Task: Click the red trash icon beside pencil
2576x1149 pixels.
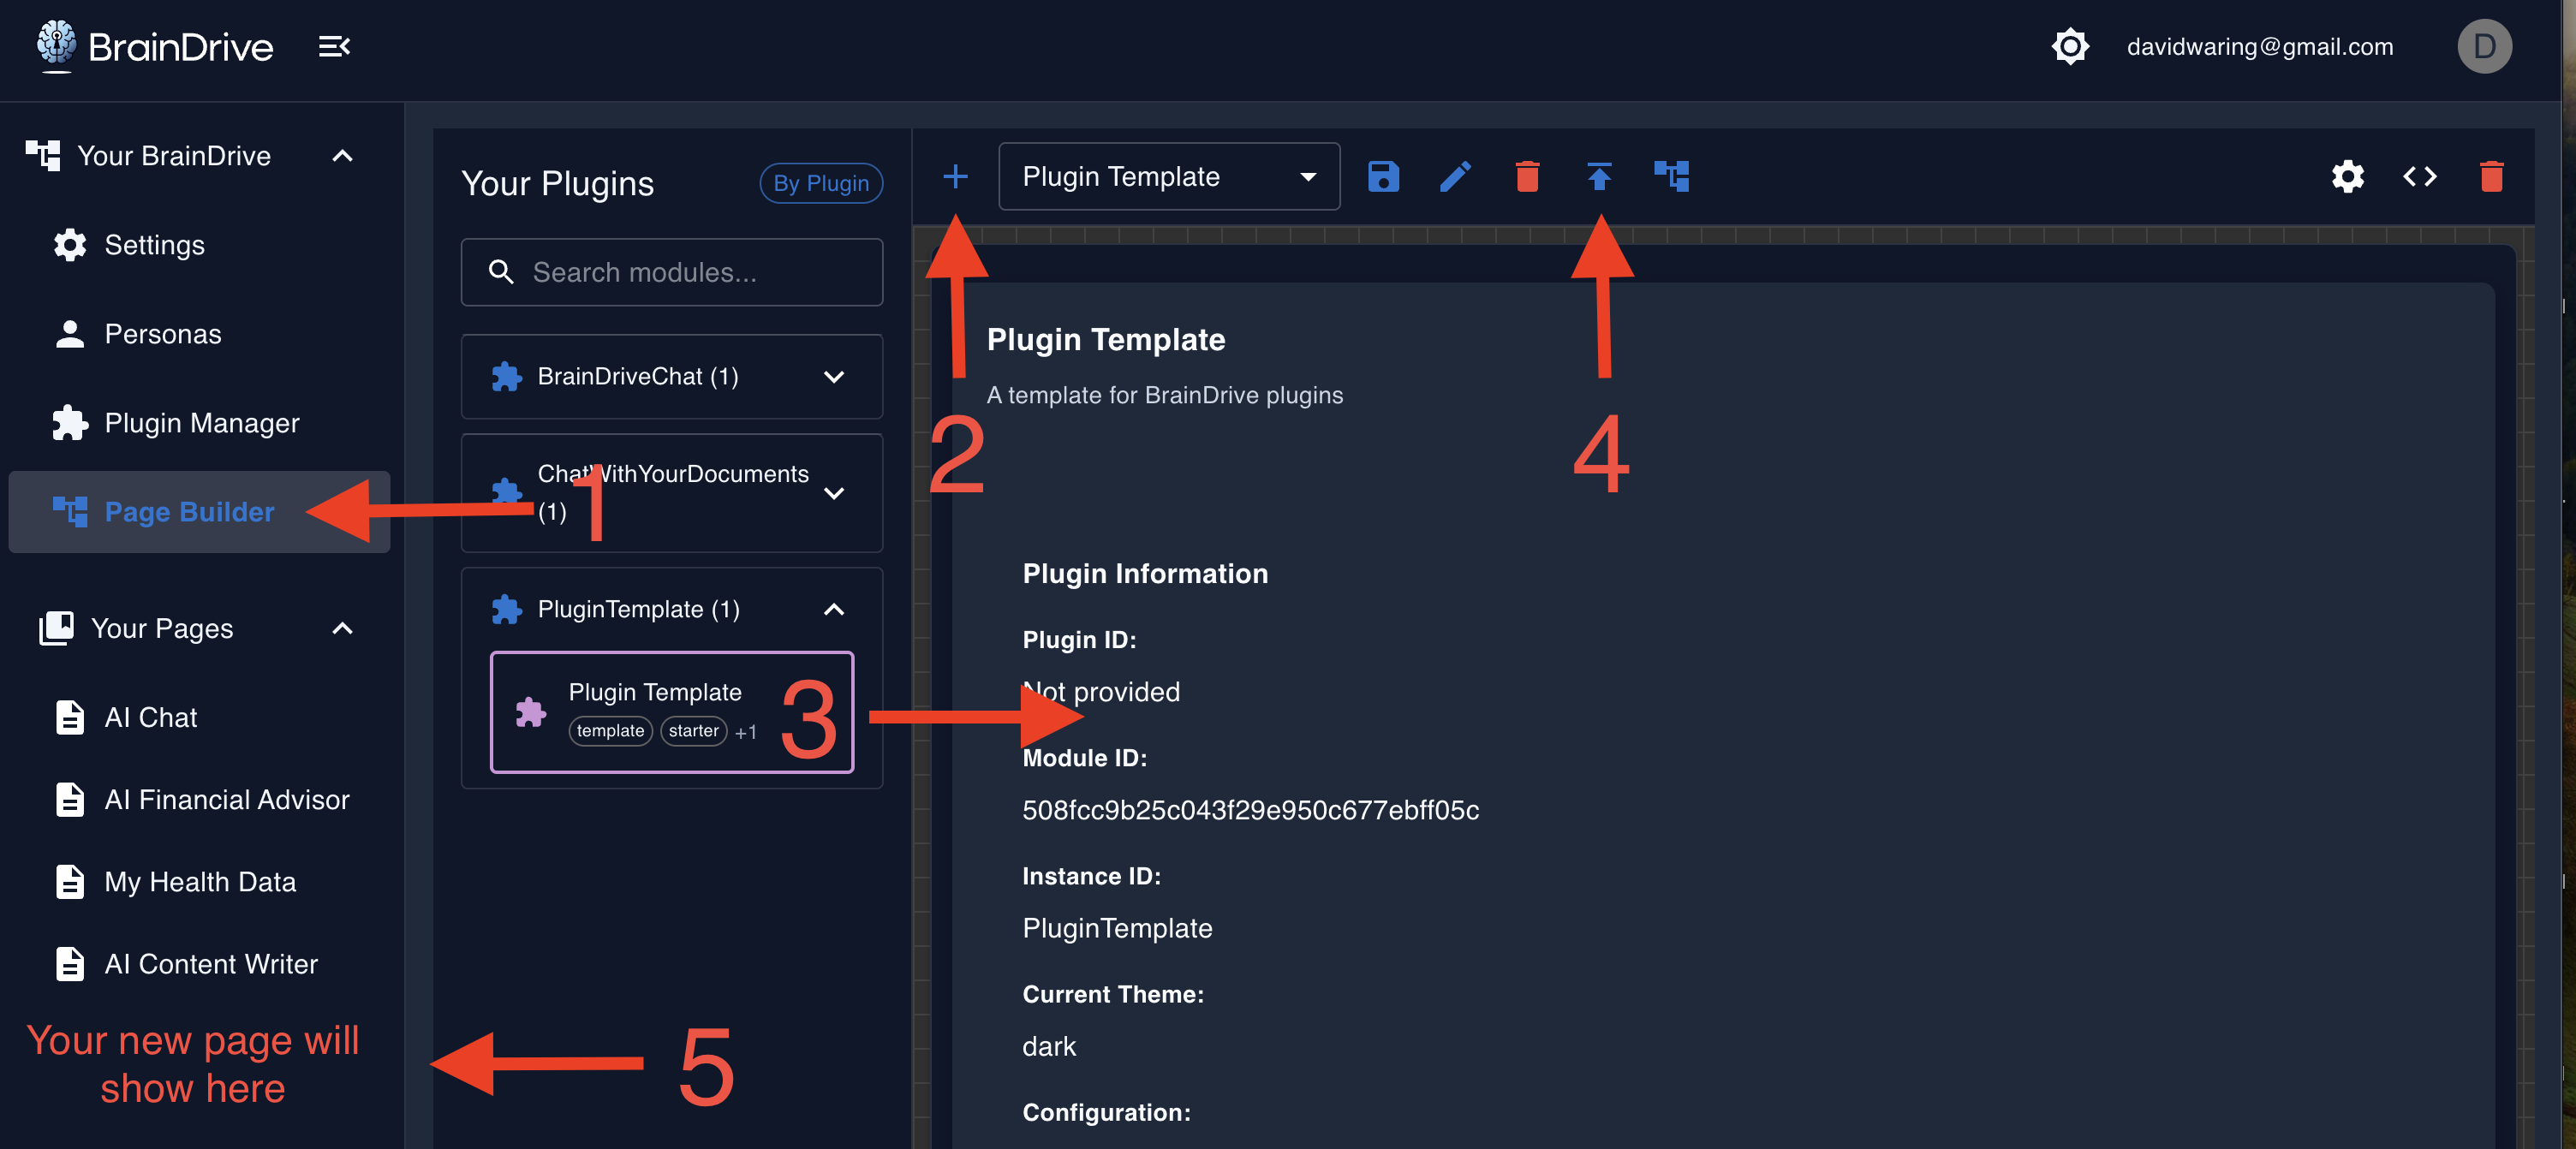Action: click(1527, 177)
